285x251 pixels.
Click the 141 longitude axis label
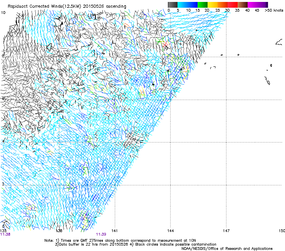[114, 231]
